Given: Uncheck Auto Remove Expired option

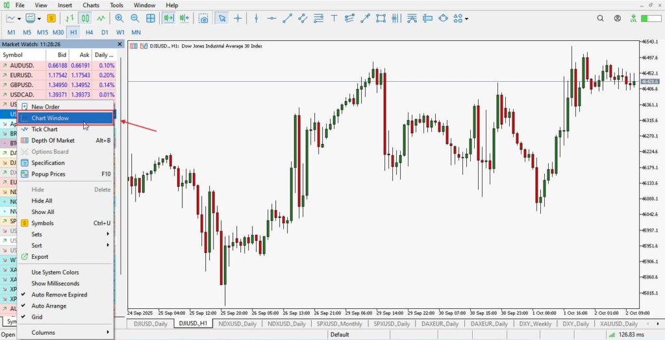Looking at the screenshot, I should coord(59,295).
